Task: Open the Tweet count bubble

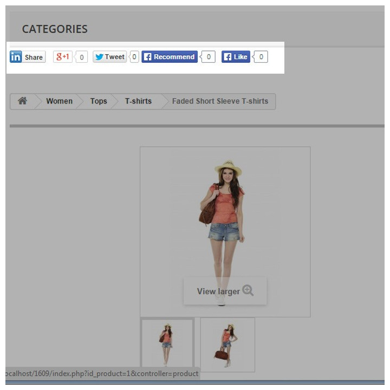Action: (x=134, y=57)
